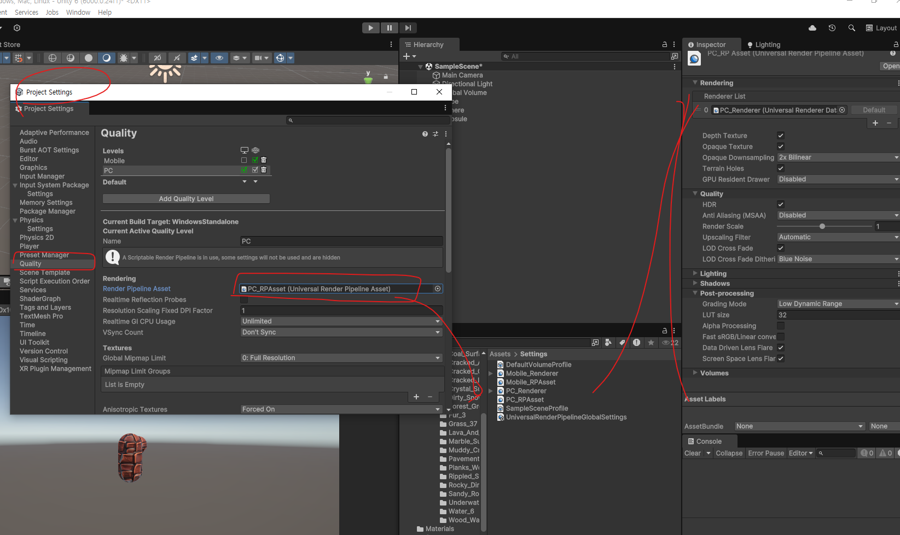
Task: Open the global search magnifier icon
Action: tap(852, 28)
